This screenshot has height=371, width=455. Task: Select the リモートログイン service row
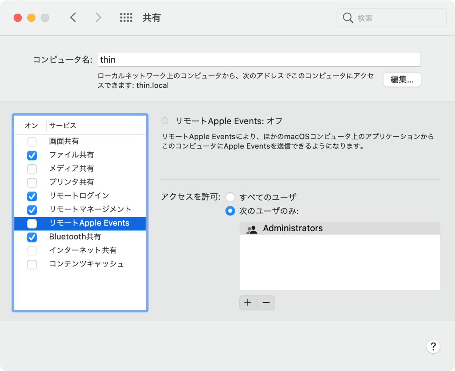(80, 196)
